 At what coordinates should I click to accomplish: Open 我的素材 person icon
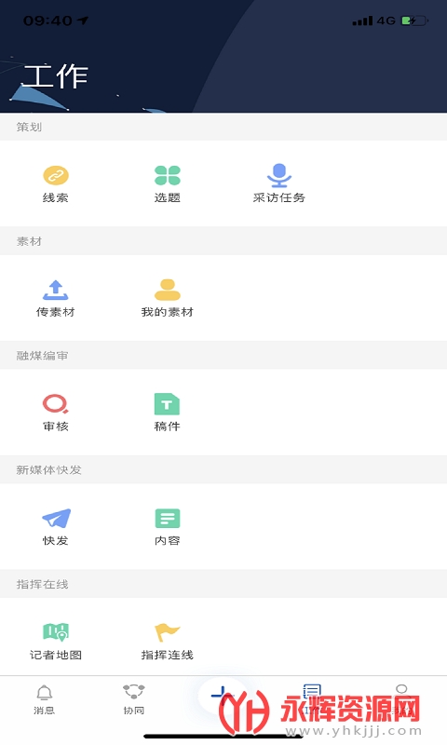click(x=168, y=290)
